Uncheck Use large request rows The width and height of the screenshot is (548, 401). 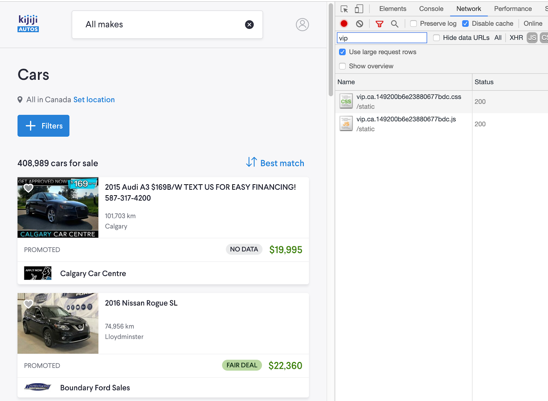coord(342,52)
